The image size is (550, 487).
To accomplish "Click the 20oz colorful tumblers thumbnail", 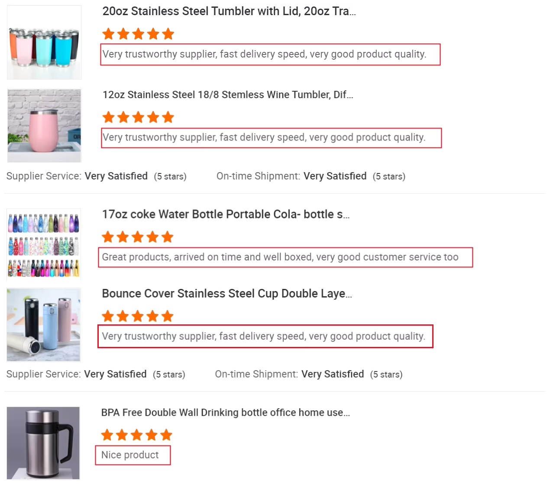I will coord(44,42).
